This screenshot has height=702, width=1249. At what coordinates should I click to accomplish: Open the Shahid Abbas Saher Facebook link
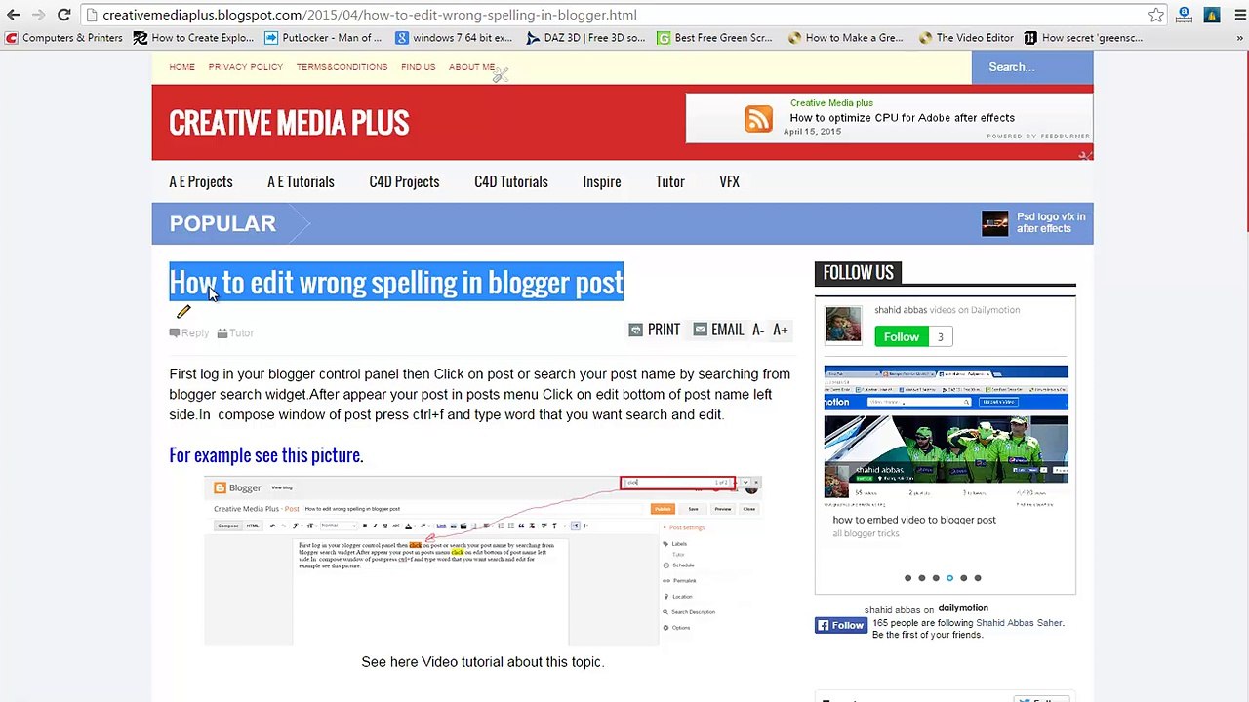1019,623
